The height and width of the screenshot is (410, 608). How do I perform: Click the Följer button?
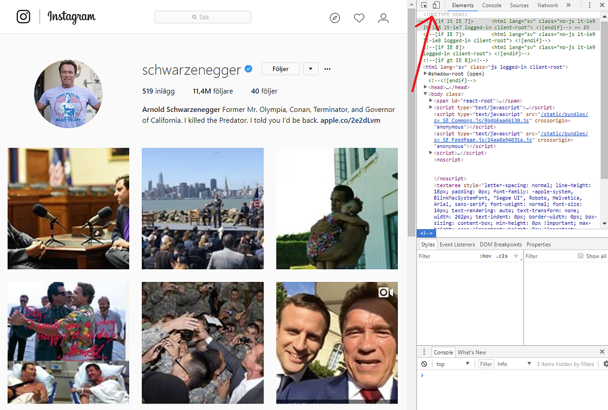click(280, 68)
